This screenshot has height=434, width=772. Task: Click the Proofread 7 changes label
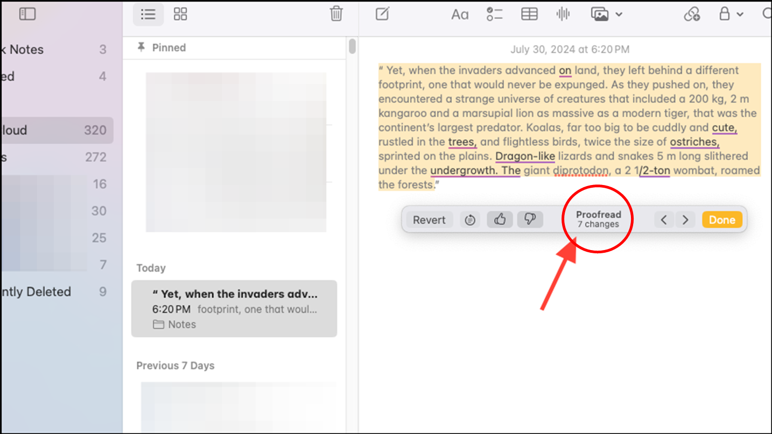pyautogui.click(x=598, y=219)
